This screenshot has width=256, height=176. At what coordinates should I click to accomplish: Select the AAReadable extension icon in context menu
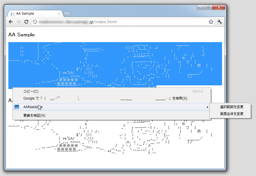[17, 107]
